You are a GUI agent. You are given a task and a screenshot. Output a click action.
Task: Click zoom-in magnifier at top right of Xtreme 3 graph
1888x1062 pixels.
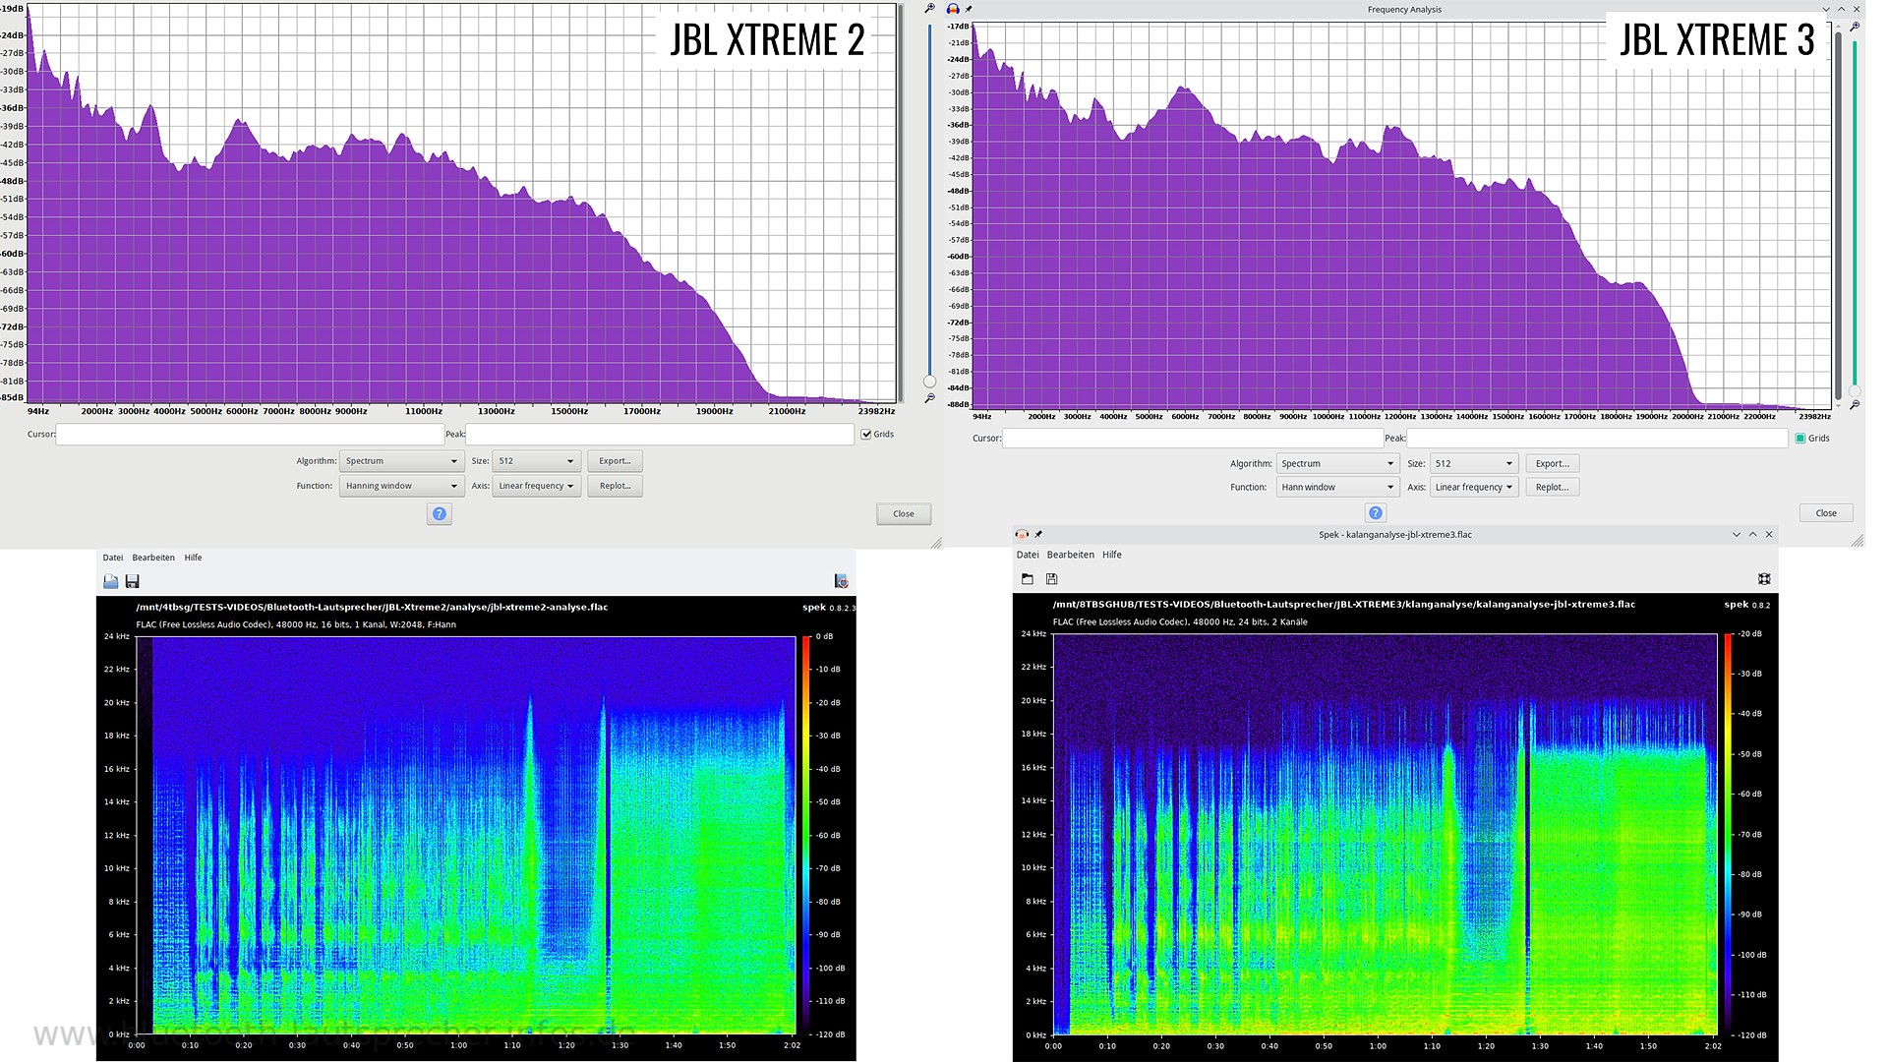1855,27
